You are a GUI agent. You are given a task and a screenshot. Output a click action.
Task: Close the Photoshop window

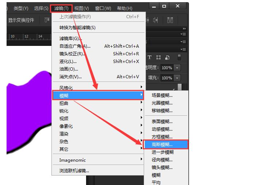178,6
